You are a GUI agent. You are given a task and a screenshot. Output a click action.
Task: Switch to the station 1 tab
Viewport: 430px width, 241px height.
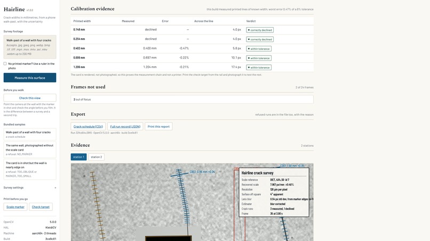[x=79, y=157]
